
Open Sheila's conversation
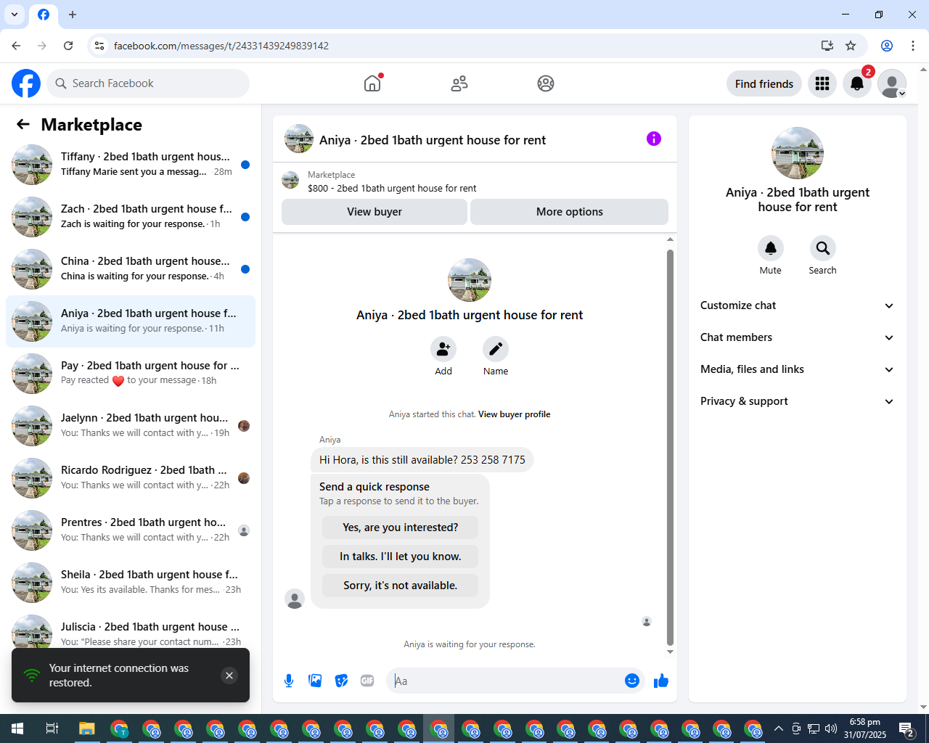coord(131,583)
